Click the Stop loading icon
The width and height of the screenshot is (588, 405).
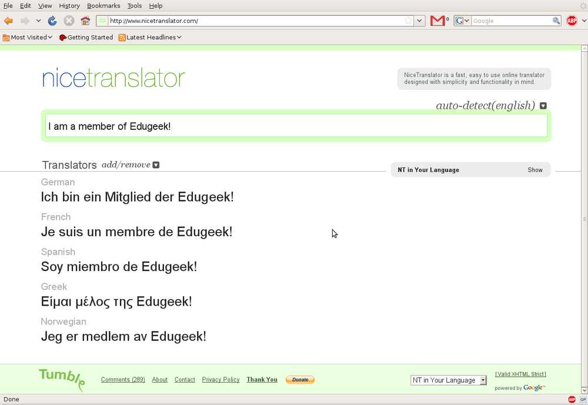[69, 21]
